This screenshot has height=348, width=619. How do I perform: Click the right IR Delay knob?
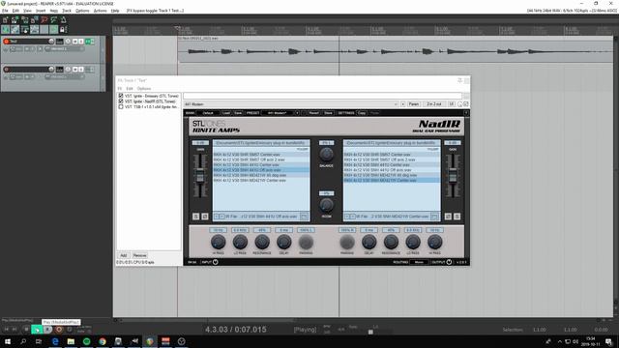click(368, 242)
